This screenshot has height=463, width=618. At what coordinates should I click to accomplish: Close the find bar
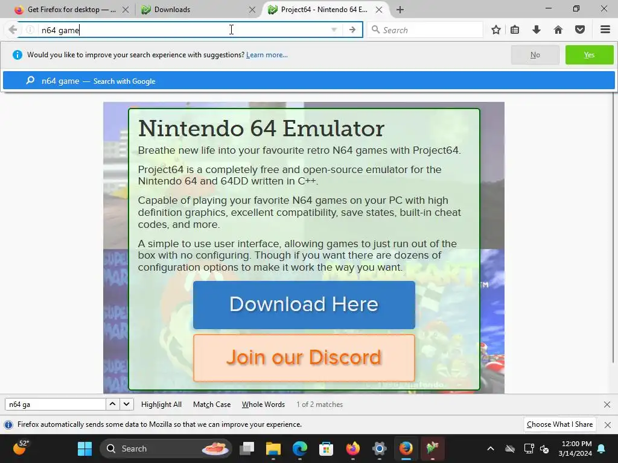click(x=607, y=405)
